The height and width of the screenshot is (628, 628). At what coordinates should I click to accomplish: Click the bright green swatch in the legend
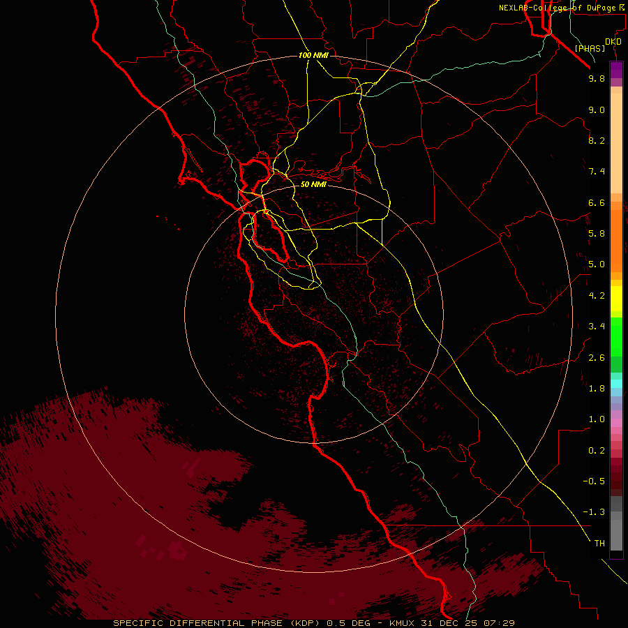click(x=616, y=336)
